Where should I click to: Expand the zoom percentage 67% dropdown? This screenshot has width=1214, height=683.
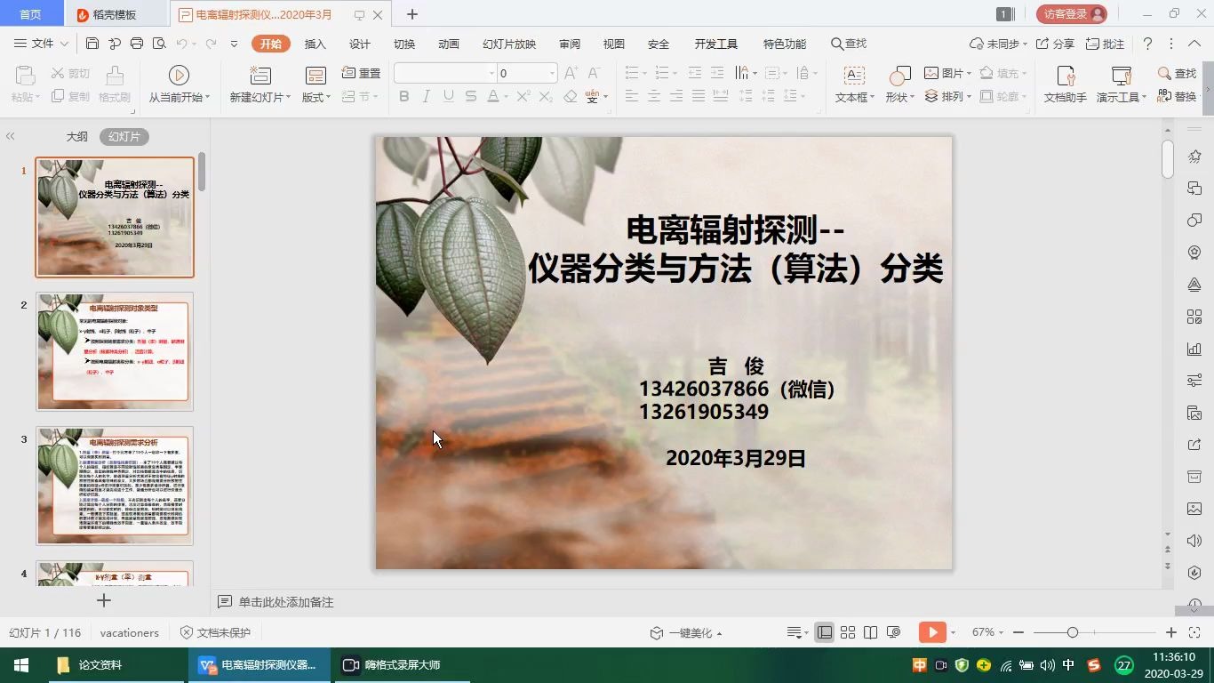point(990,632)
